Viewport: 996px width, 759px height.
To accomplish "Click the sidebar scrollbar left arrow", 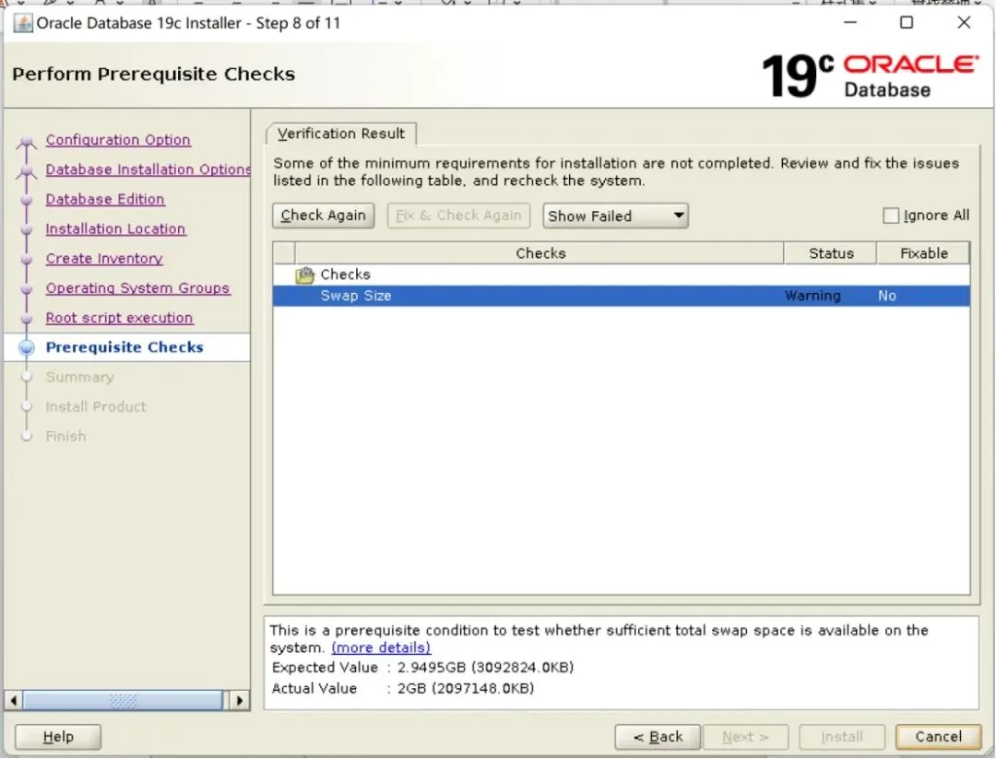I will 13,701.
